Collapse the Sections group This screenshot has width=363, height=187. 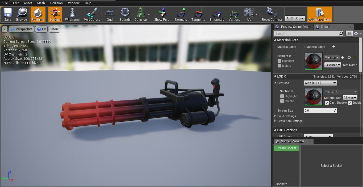275,83
